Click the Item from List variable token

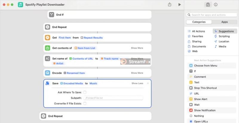[85, 48]
